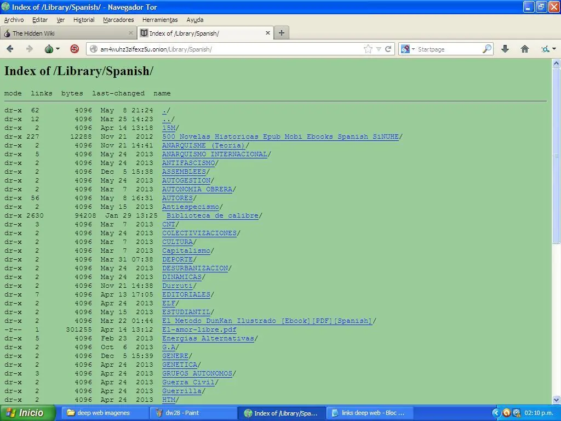
Task: Open GRUPOS AUTONOMOS folder link
Action: point(197,373)
